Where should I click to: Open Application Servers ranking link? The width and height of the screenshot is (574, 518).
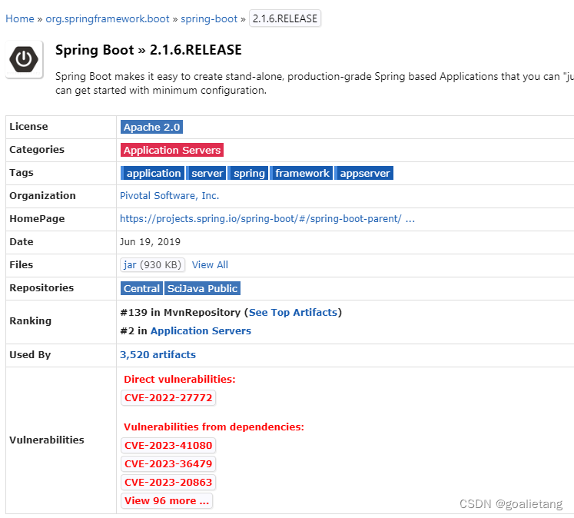201,331
